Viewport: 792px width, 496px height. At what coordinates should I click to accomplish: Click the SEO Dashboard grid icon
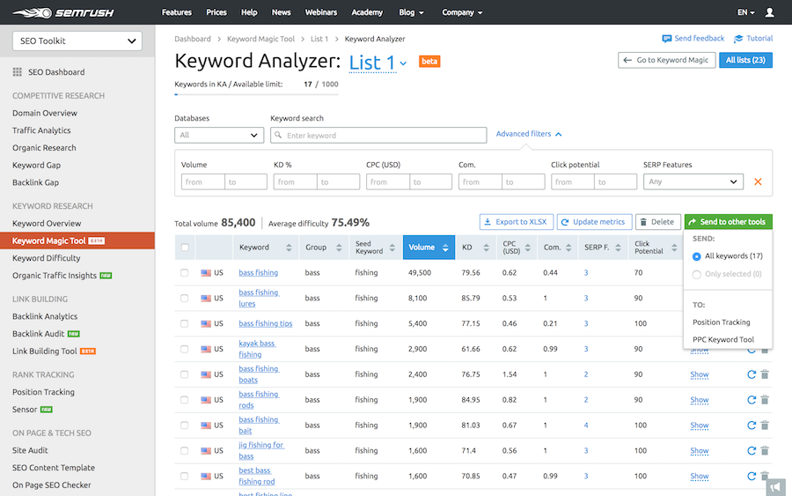pos(18,71)
